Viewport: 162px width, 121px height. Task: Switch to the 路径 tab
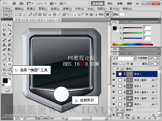point(130,54)
